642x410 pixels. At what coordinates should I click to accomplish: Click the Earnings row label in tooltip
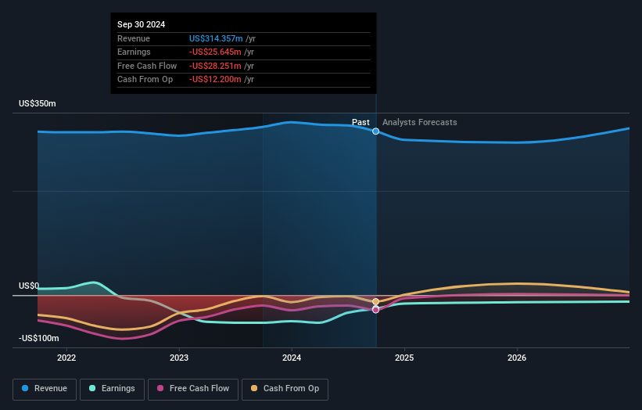click(134, 52)
